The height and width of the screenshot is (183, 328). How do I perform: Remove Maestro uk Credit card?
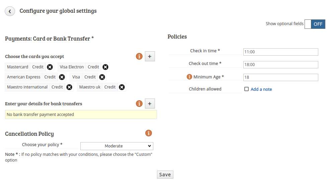pos(122,87)
